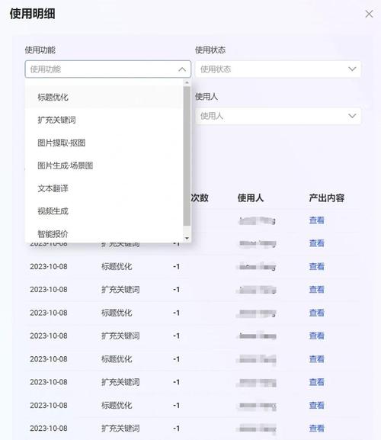Pick the 图片提取-抠图 option
The image size is (381, 440).
[104, 143]
